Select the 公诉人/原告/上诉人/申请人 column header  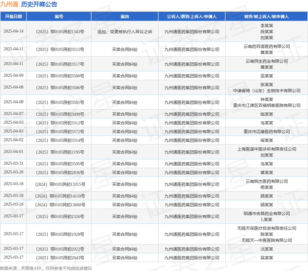(192, 17)
